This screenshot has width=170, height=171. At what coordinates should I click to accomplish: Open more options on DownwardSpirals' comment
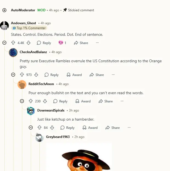[x=129, y=127]
